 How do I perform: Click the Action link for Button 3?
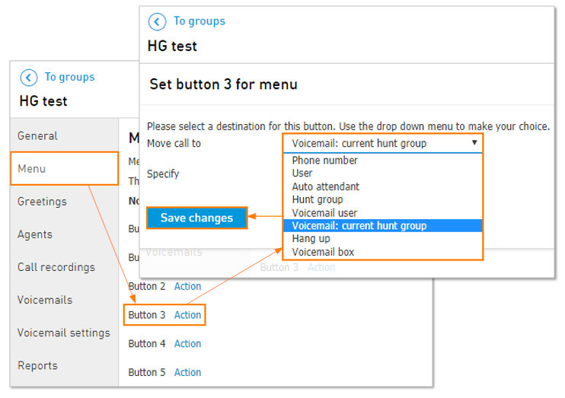[x=187, y=315]
